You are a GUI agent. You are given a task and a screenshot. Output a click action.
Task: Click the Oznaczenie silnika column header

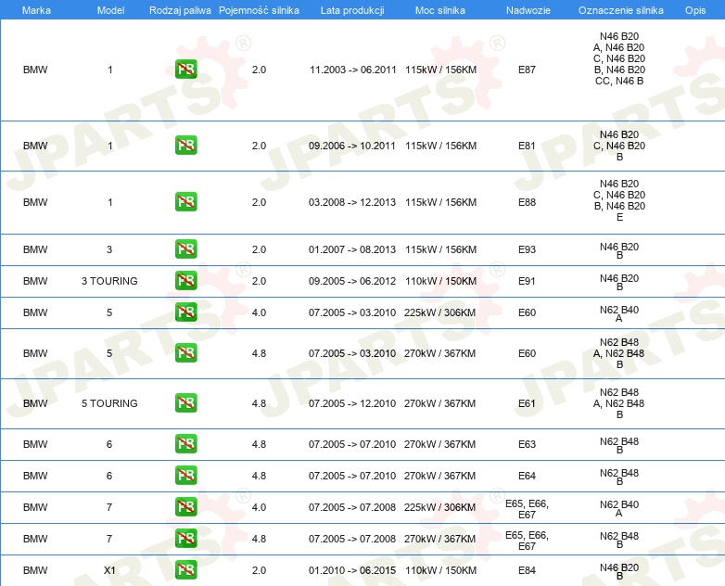621,10
